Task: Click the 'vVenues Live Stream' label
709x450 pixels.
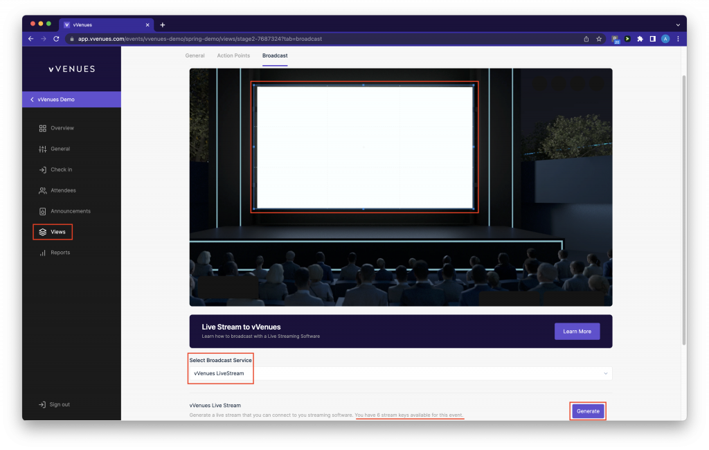Action: click(215, 406)
